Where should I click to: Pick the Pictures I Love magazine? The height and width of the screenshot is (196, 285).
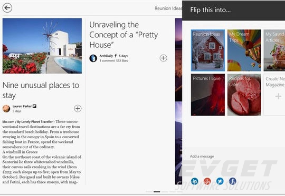coord(208,95)
